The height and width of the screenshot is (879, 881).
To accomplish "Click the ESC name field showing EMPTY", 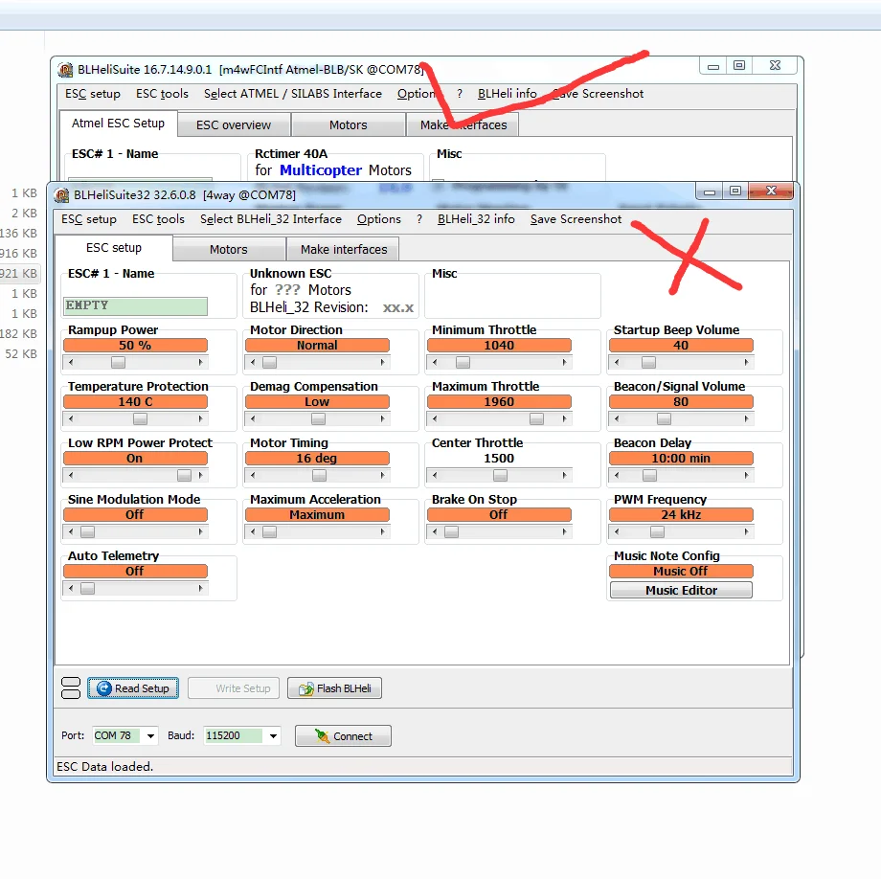I will [135, 305].
